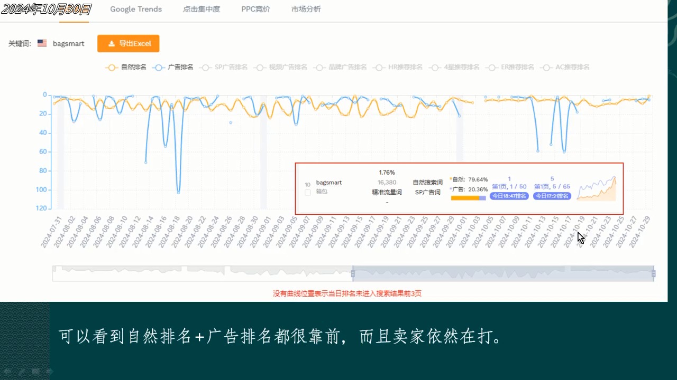Click the bagsmart keyword text beside the flag

[x=69, y=43]
